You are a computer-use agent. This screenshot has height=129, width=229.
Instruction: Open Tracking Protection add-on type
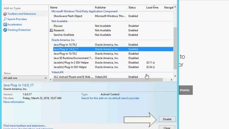click(x=19, y=30)
